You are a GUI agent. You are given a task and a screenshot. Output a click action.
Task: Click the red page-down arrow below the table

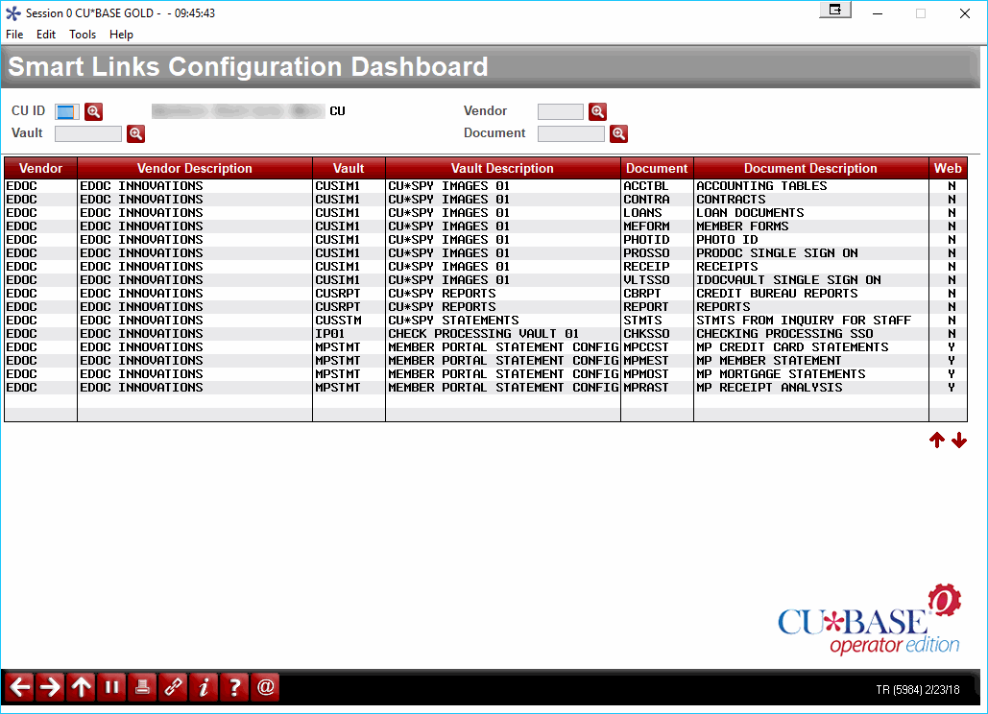(959, 440)
